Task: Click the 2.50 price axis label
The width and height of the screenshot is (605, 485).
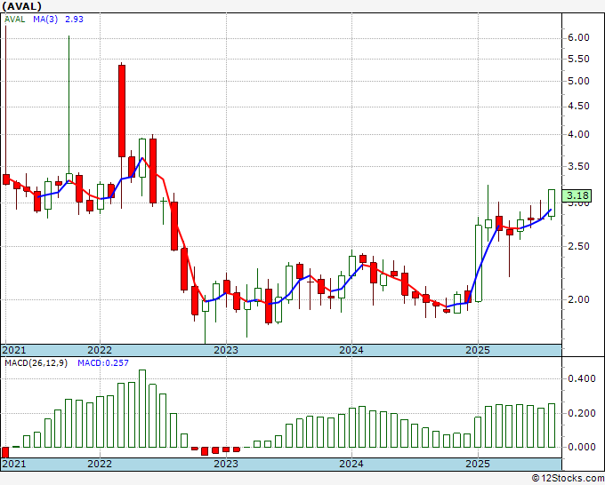Action: (x=578, y=246)
